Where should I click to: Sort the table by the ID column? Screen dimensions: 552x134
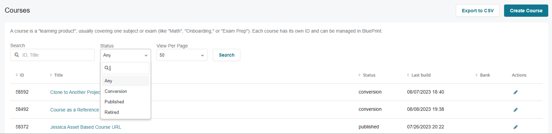click(x=20, y=75)
